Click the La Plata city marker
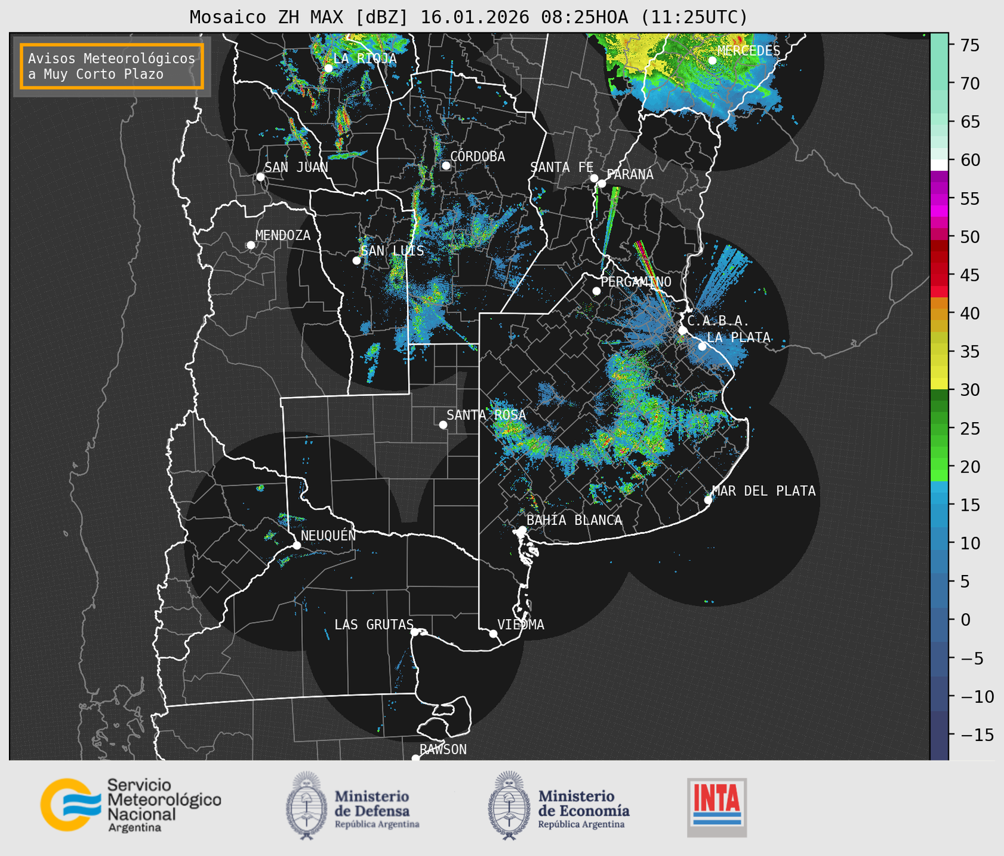 (x=702, y=346)
